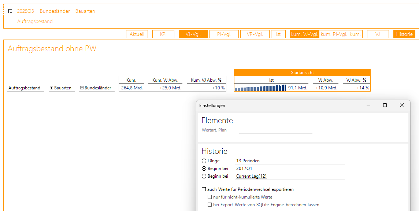Close the Einstellungen dialog

point(402,105)
